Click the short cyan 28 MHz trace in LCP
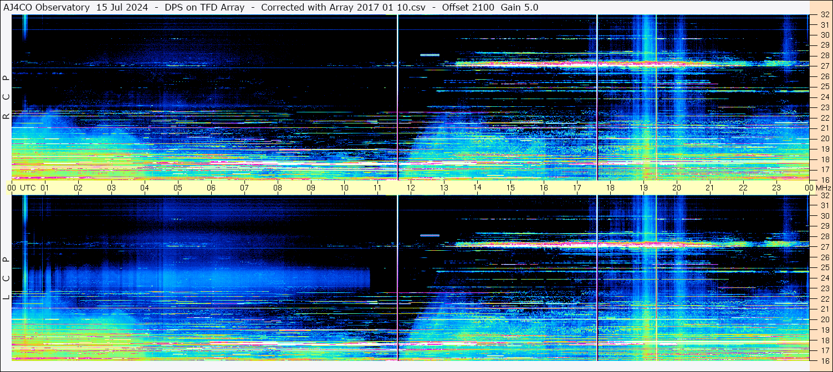Image resolution: width=833 pixels, height=372 pixels. pyautogui.click(x=430, y=235)
